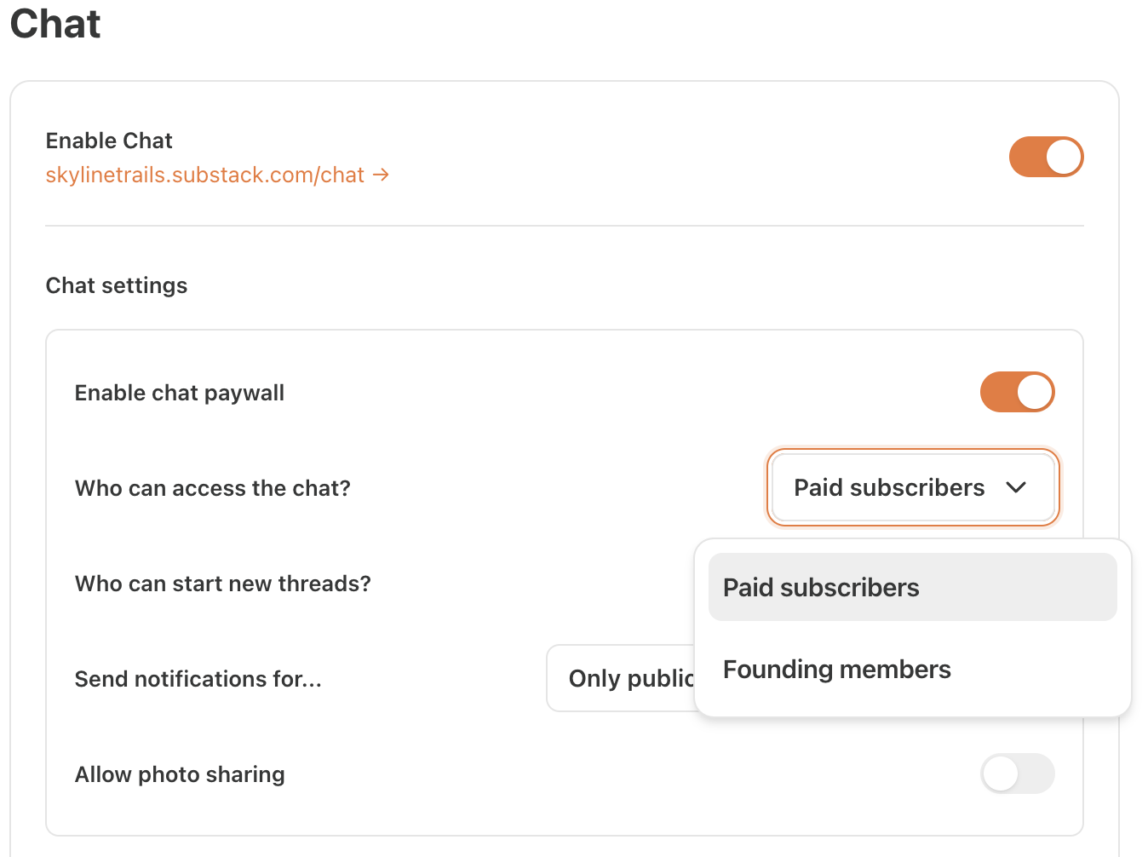Open the 'Who can access the chat?' dropdown
The image size is (1148, 857).
coord(912,487)
